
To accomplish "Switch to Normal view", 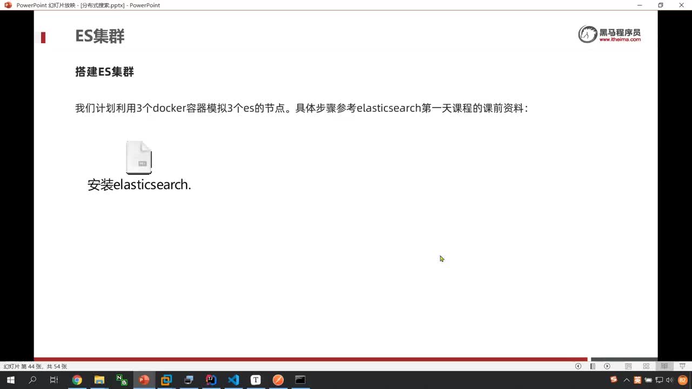I will point(628,366).
